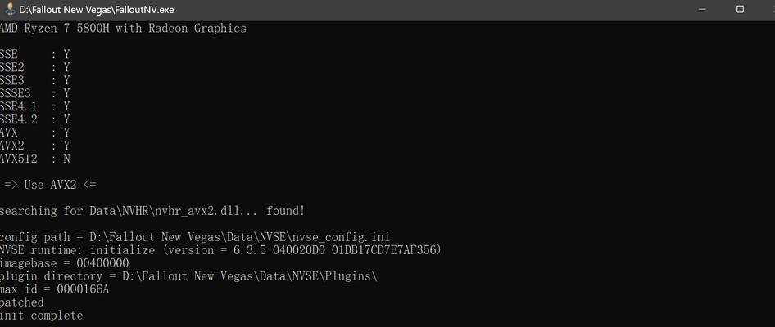The height and width of the screenshot is (327, 775).
Task: Click the SSSE3 : Y line
Action: [x=34, y=94]
